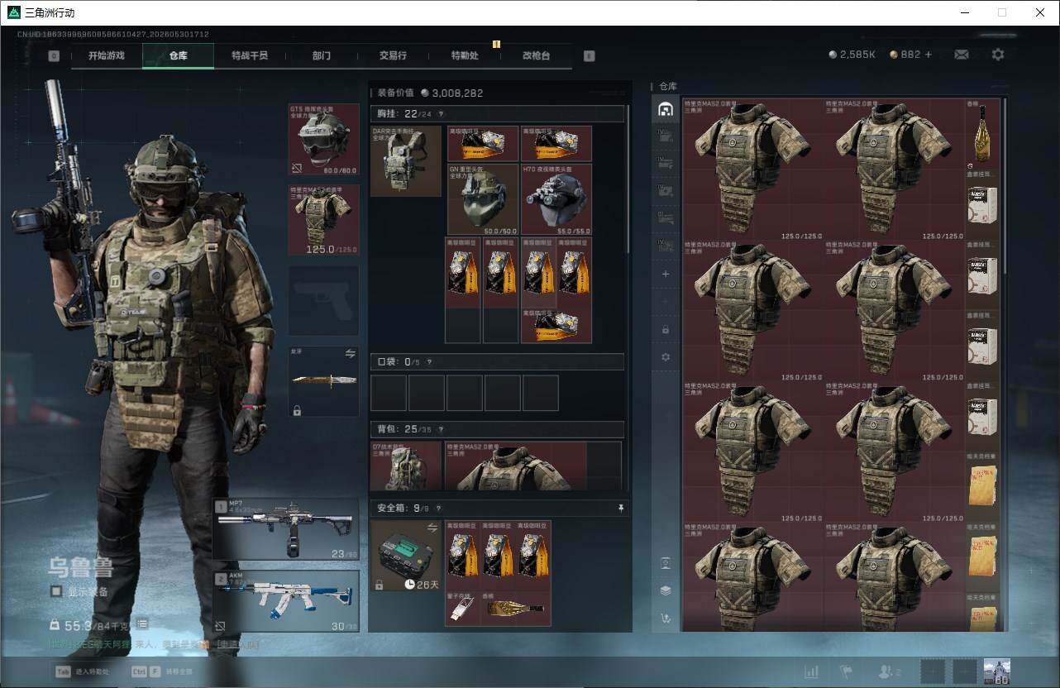Screen dimensions: 1060x688
Task: Click the player avatar in bottom right
Action: (x=996, y=671)
